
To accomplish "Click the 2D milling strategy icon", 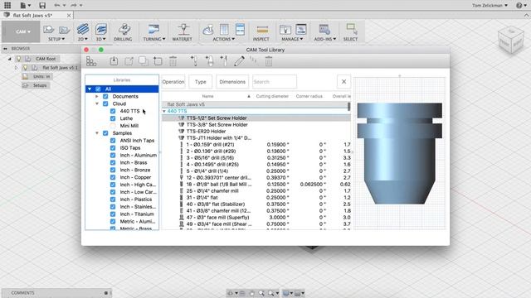I will coord(83,29).
